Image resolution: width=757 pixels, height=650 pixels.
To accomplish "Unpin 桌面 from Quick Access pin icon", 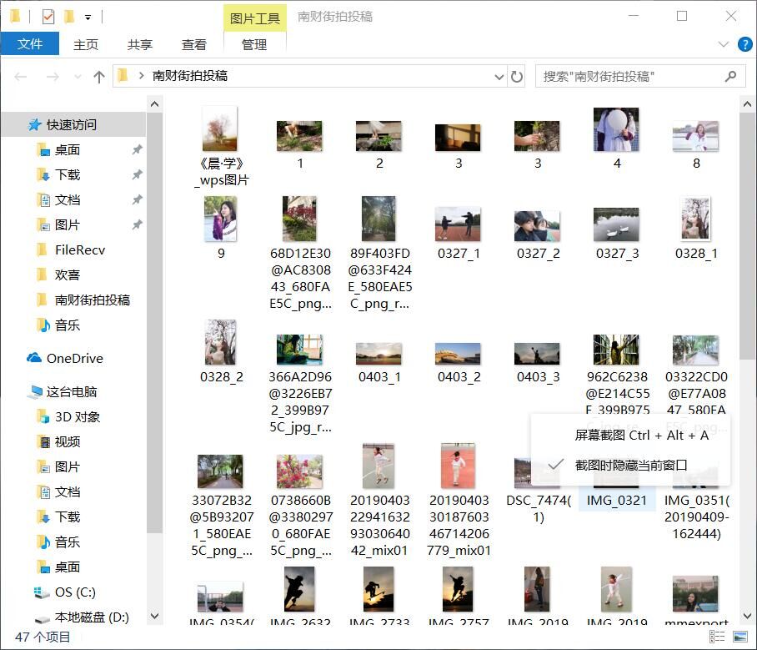I will (x=137, y=150).
